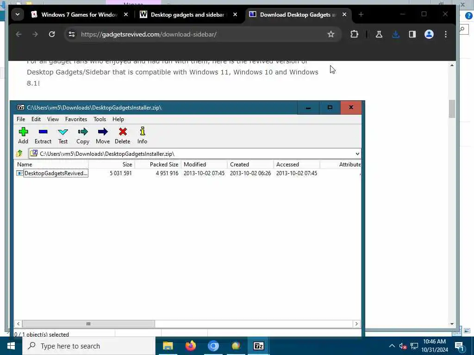Open the Edit menu in 7-Zip

point(36,119)
